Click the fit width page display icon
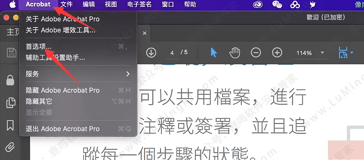The image size is (364, 160). (343, 53)
